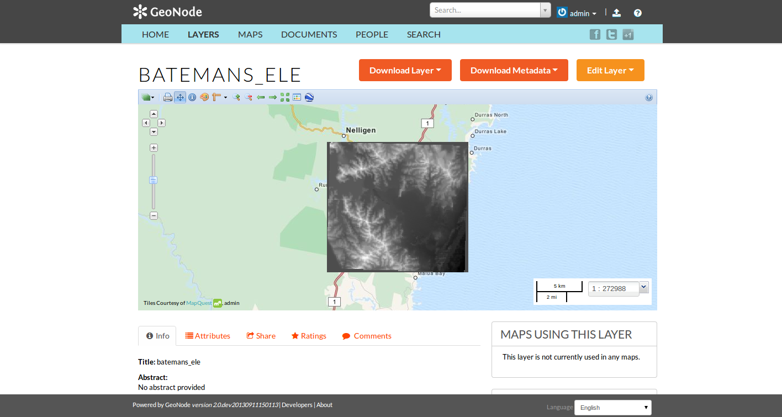Click the MapQuest attribution link
Screen dimensions: 782x417
pos(199,303)
